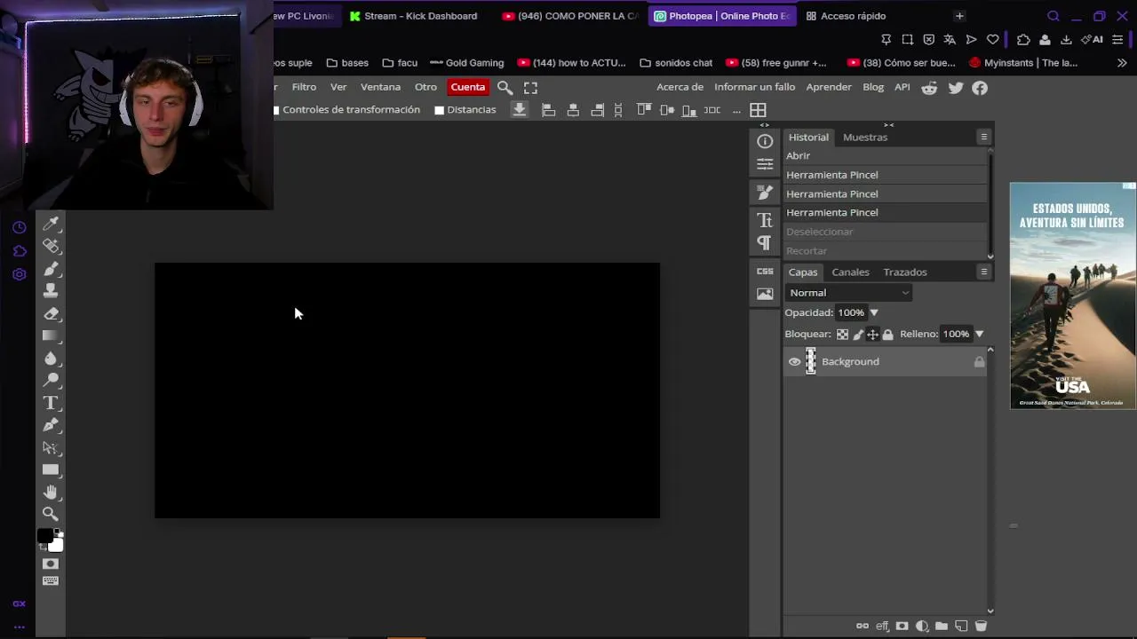1137x639 pixels.
Task: Enable the Controles de transformación checkbox
Action: coord(276,110)
